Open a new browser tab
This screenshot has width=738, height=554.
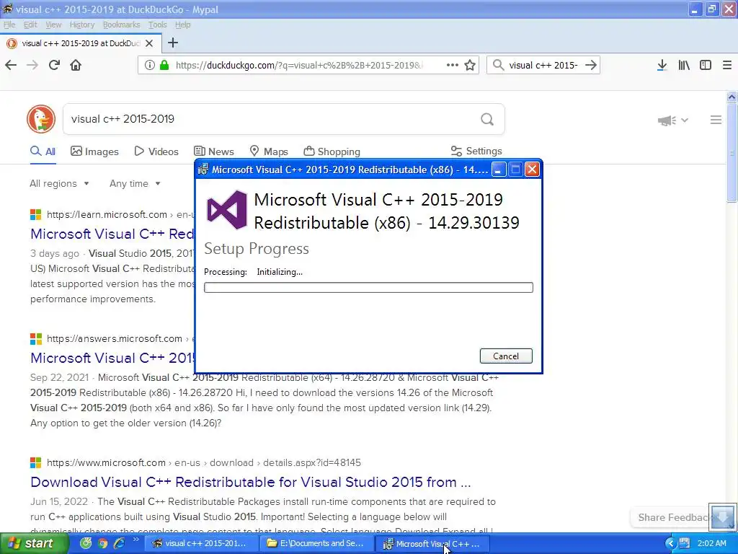tap(173, 43)
